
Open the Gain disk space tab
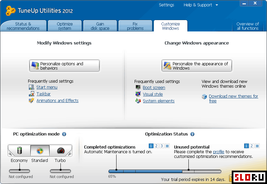[100, 26]
